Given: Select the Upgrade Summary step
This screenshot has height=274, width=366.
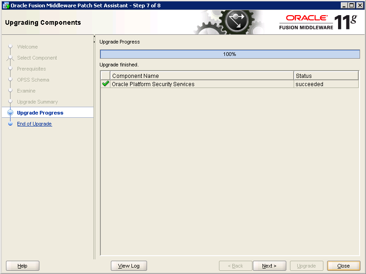Looking at the screenshot, I should (x=38, y=102).
